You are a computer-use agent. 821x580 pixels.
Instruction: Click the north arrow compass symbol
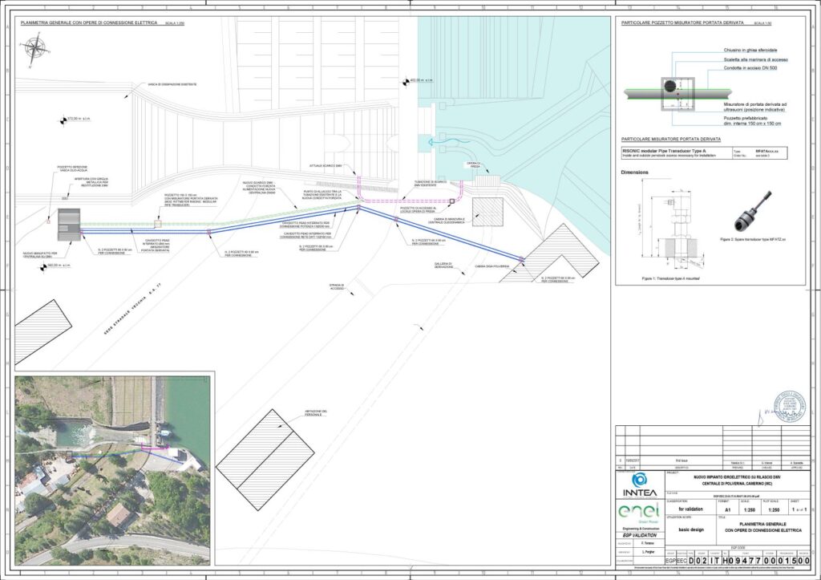34,52
